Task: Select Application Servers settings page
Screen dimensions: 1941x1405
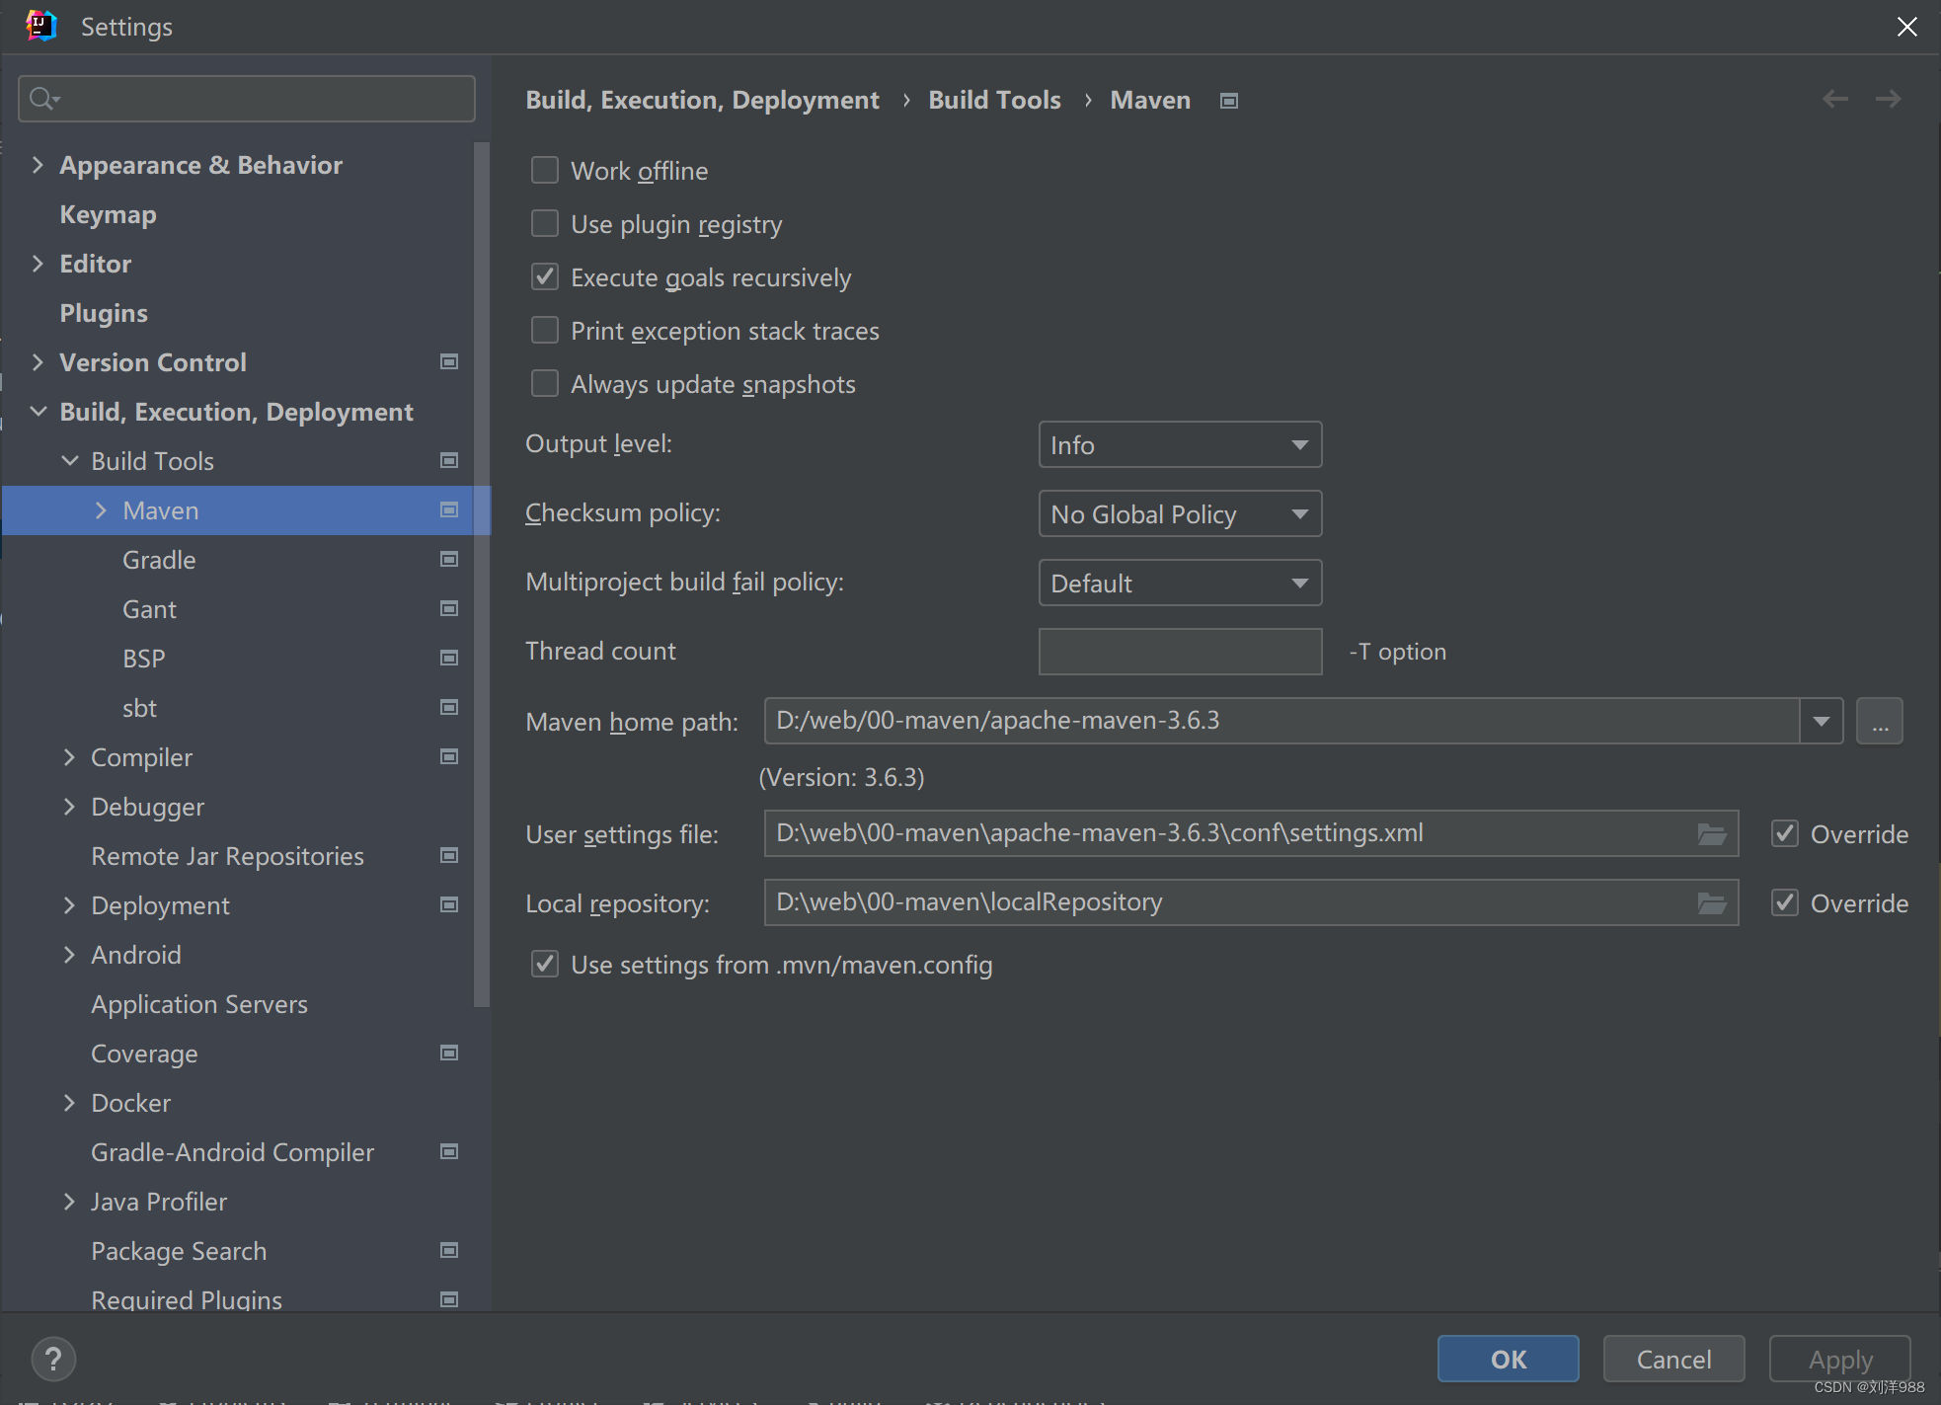Action: coord(199,1004)
